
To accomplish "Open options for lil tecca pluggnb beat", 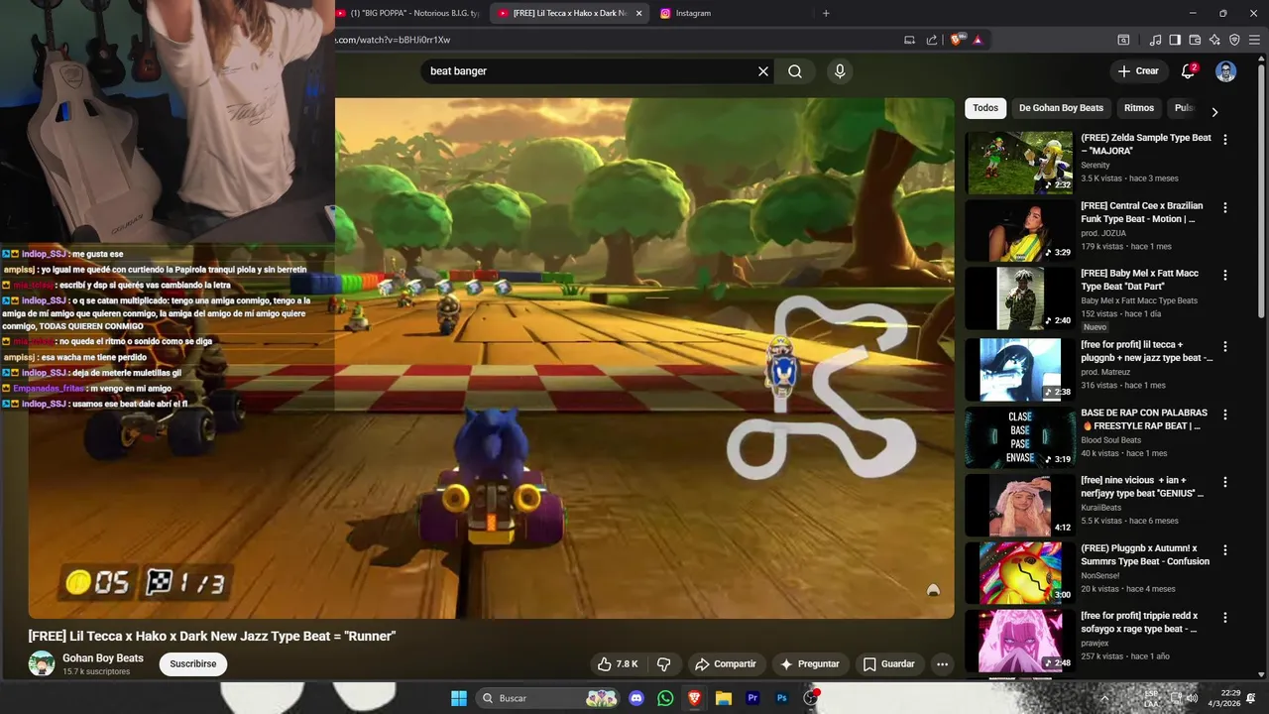I will pos(1225,347).
